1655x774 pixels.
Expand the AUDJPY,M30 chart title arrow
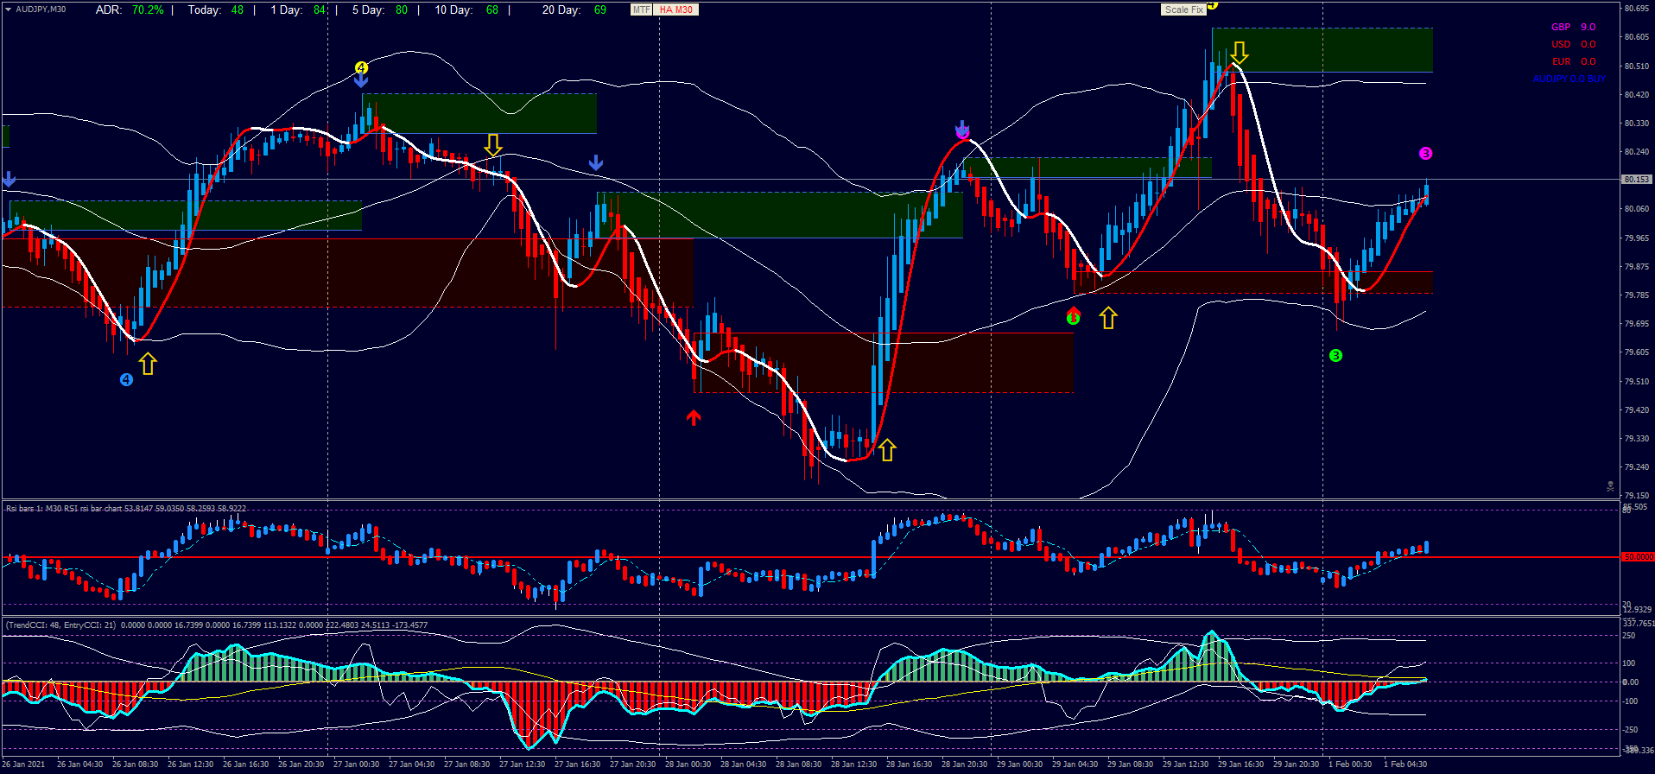point(9,10)
